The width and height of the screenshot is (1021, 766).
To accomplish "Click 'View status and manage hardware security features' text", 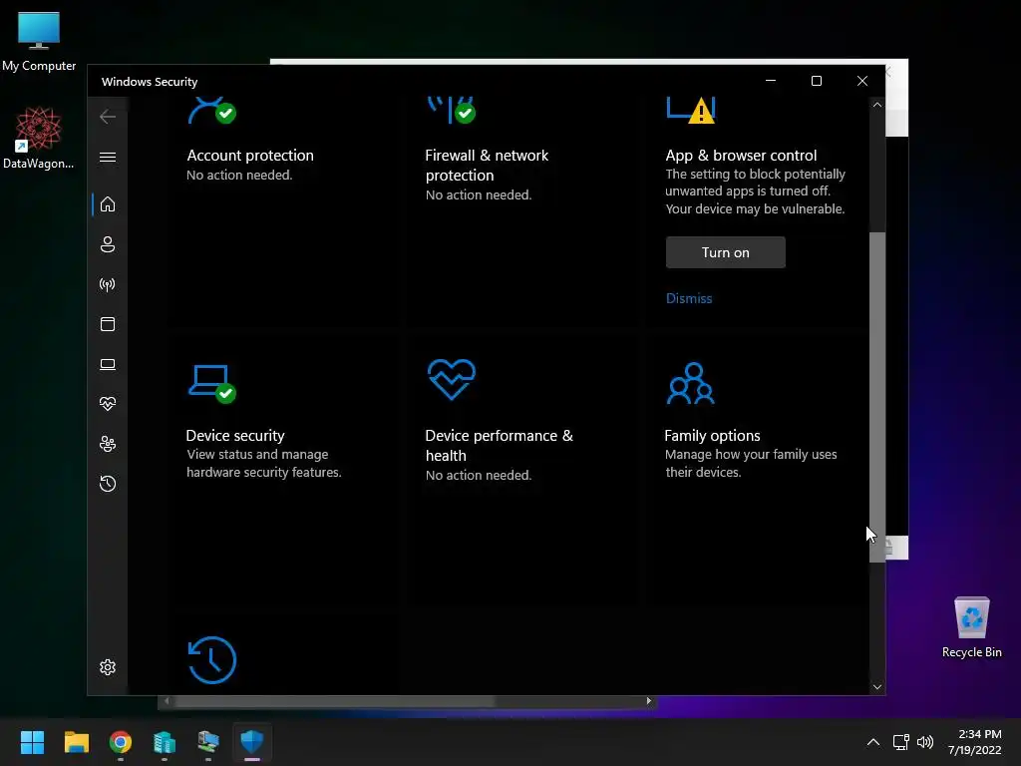I will [x=263, y=463].
